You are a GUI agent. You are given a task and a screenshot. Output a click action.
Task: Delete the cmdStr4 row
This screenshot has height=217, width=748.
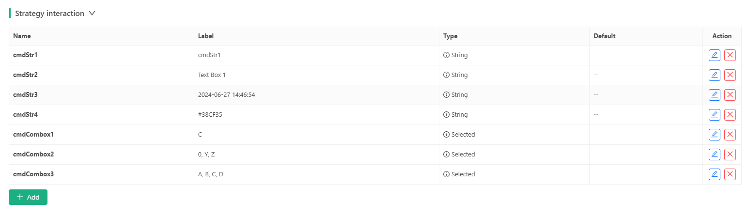pyautogui.click(x=730, y=115)
